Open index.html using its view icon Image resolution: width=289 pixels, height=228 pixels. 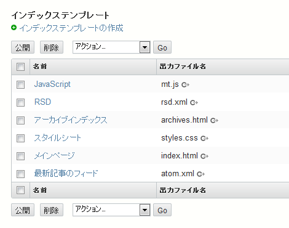pos(204,156)
